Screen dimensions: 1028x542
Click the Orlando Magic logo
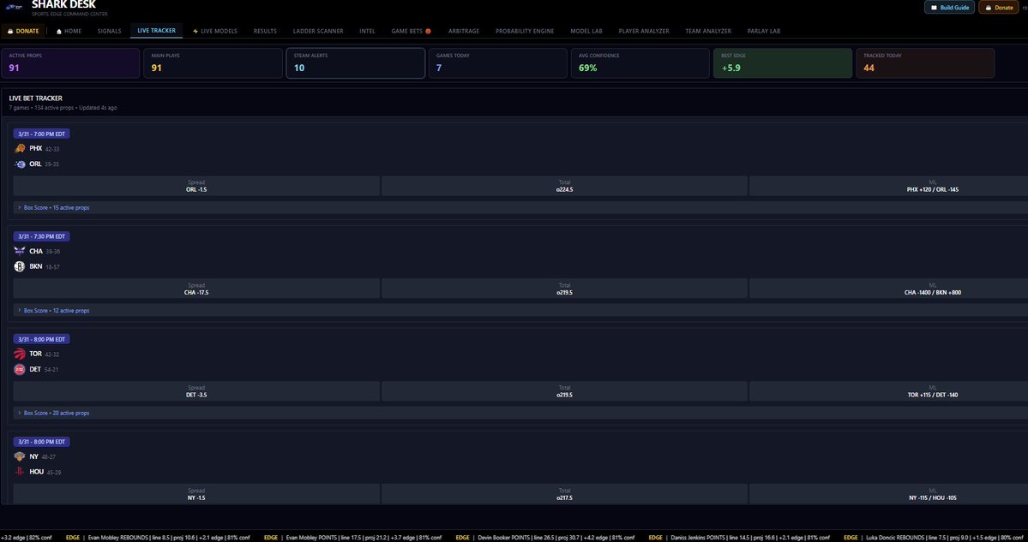pyautogui.click(x=19, y=163)
